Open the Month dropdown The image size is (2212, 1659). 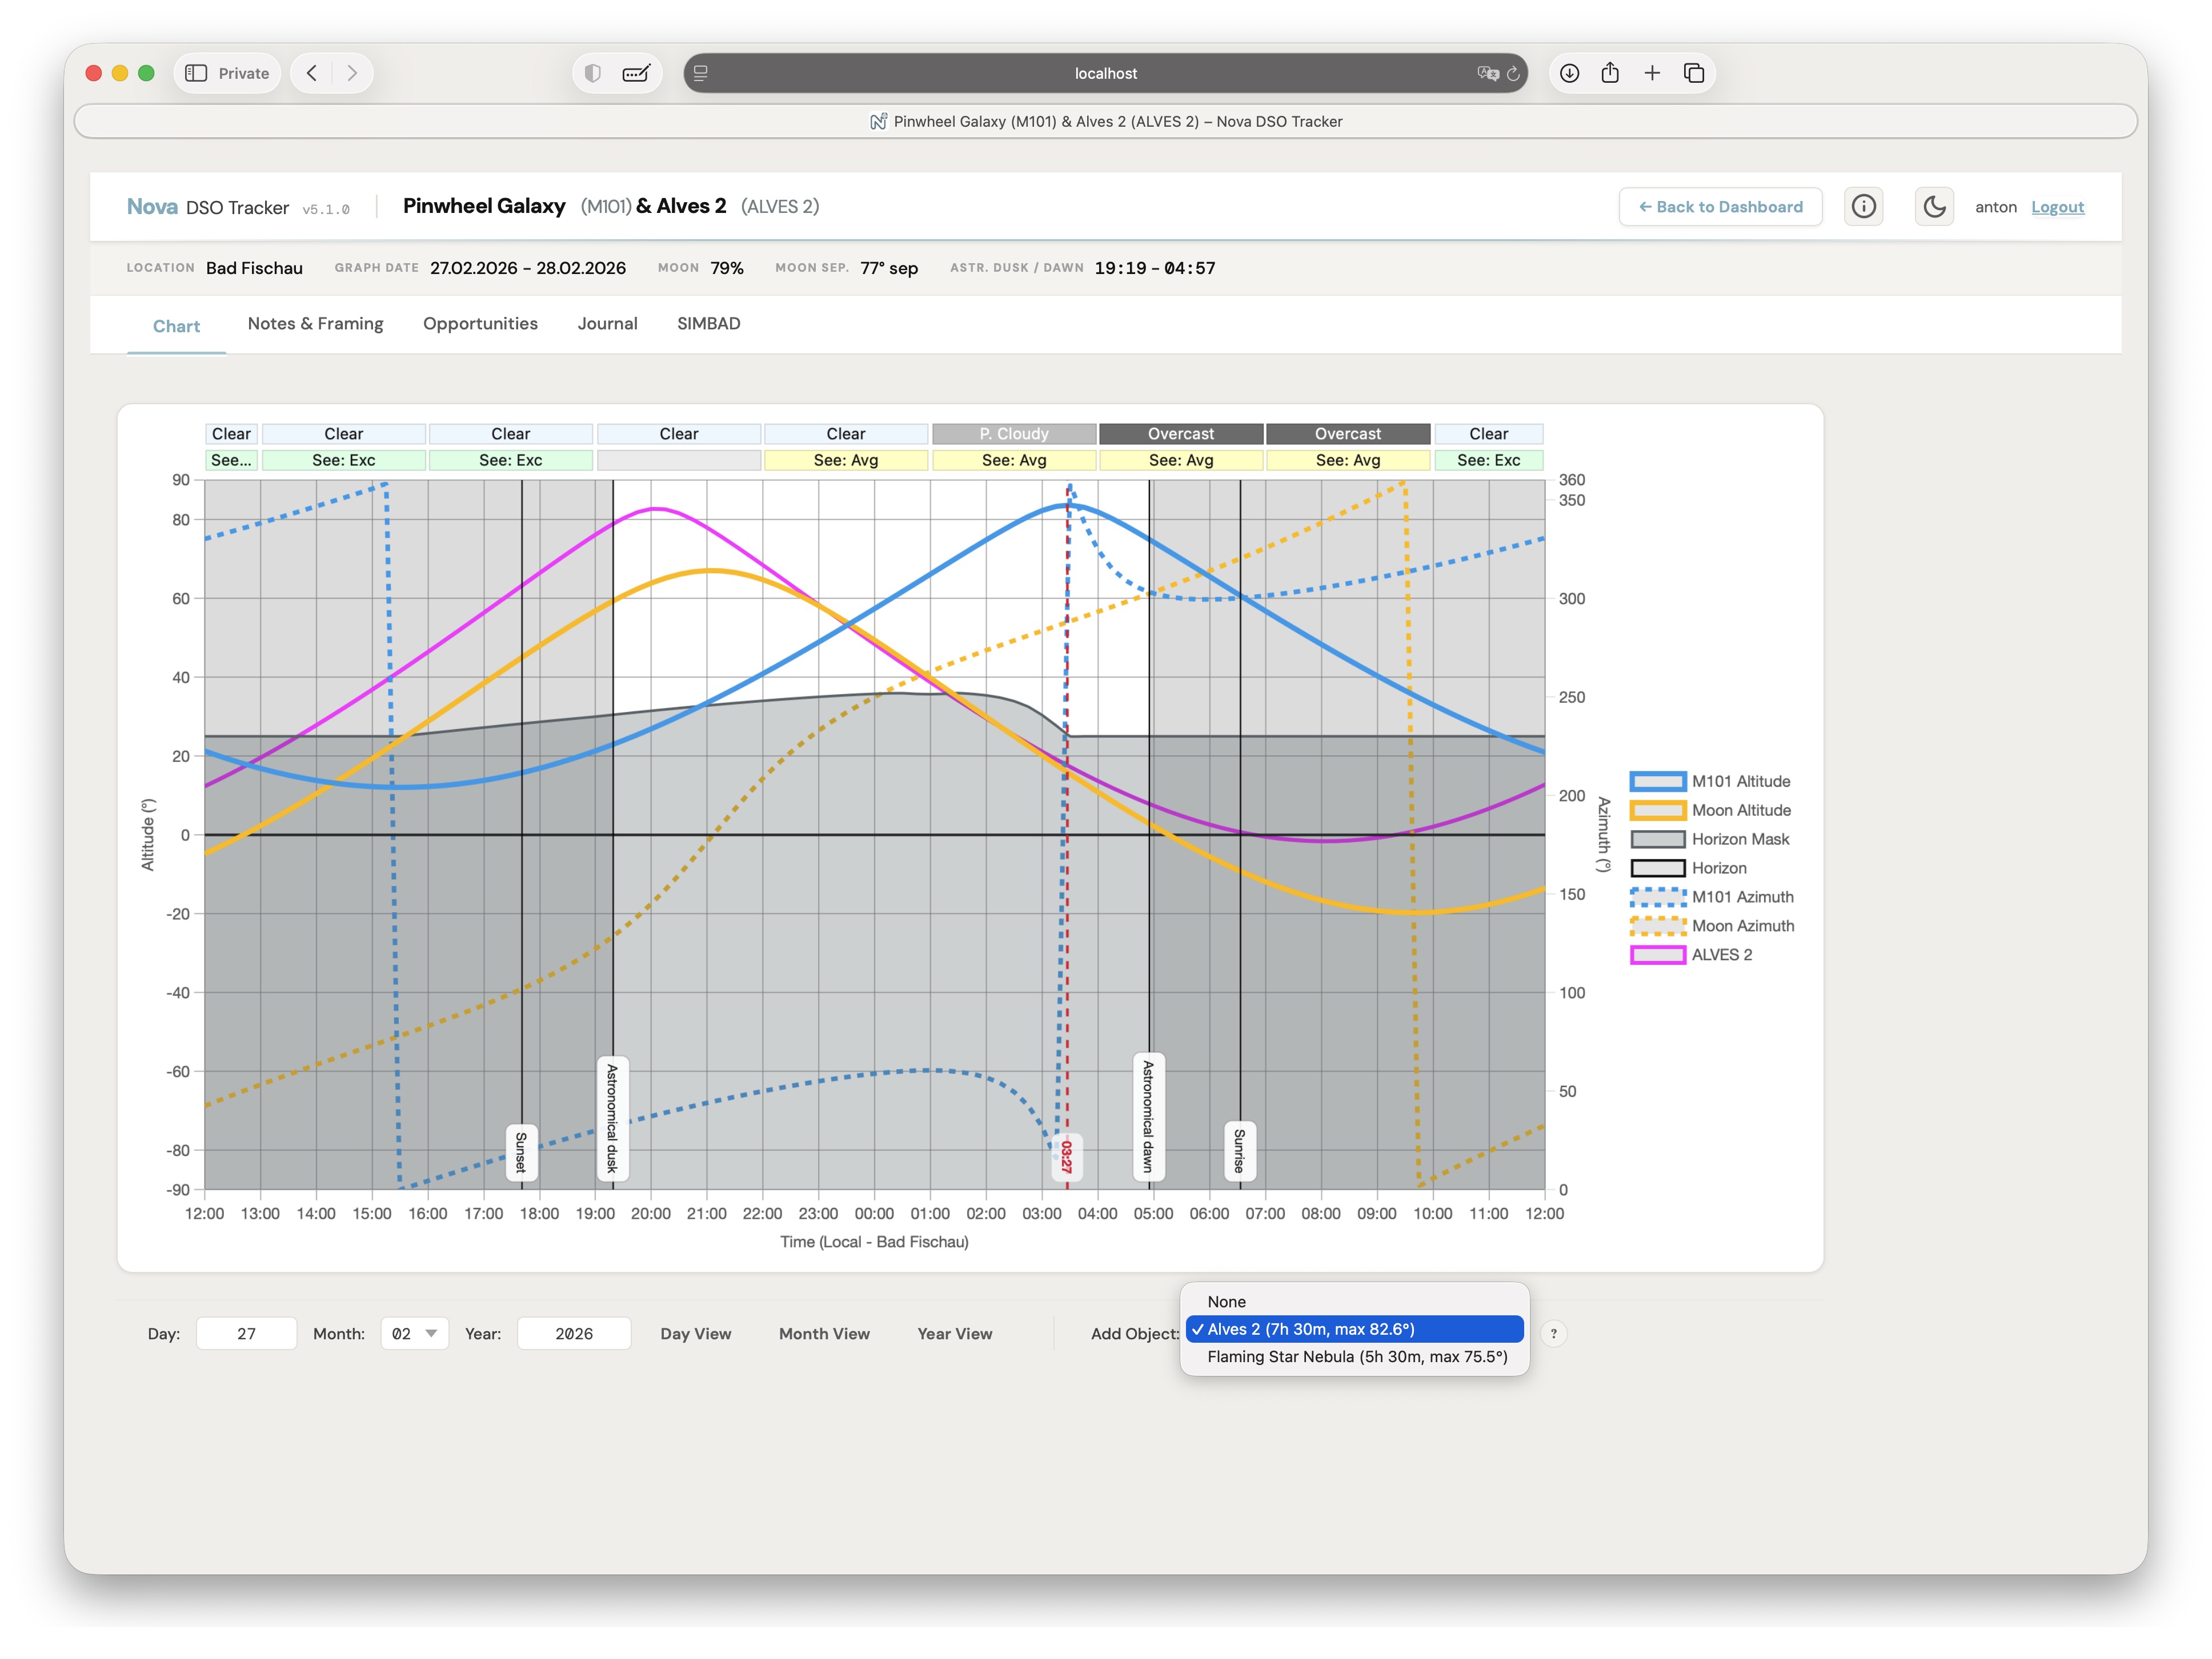click(414, 1333)
